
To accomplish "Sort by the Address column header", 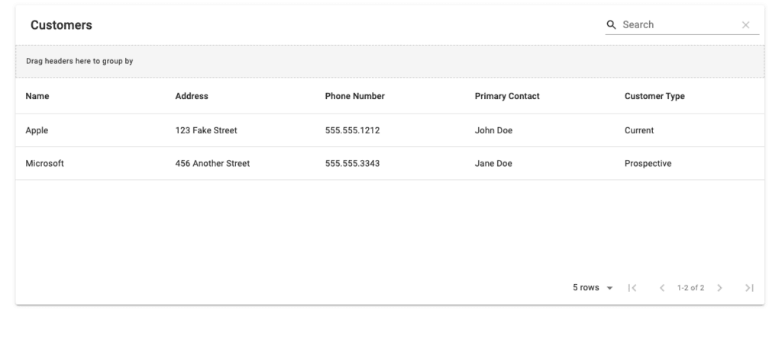I will [192, 96].
